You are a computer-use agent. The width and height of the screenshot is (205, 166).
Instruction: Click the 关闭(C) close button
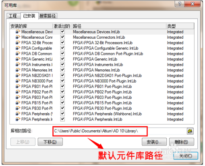click(x=186, y=156)
